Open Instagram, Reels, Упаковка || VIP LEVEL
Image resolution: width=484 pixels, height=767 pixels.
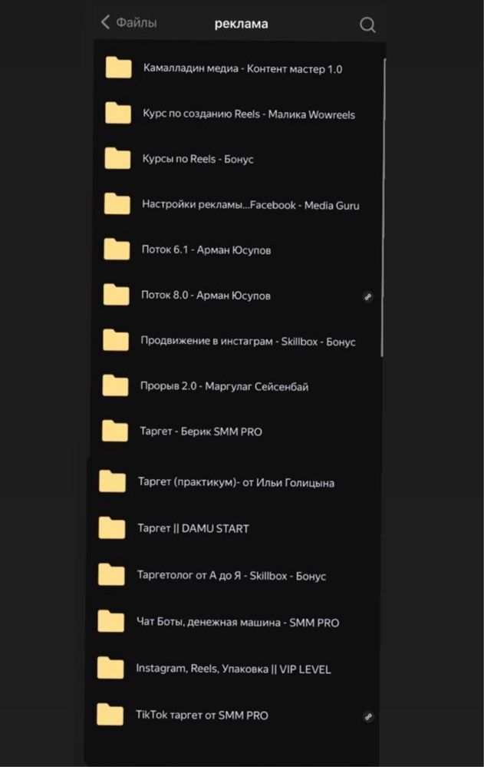(x=233, y=669)
